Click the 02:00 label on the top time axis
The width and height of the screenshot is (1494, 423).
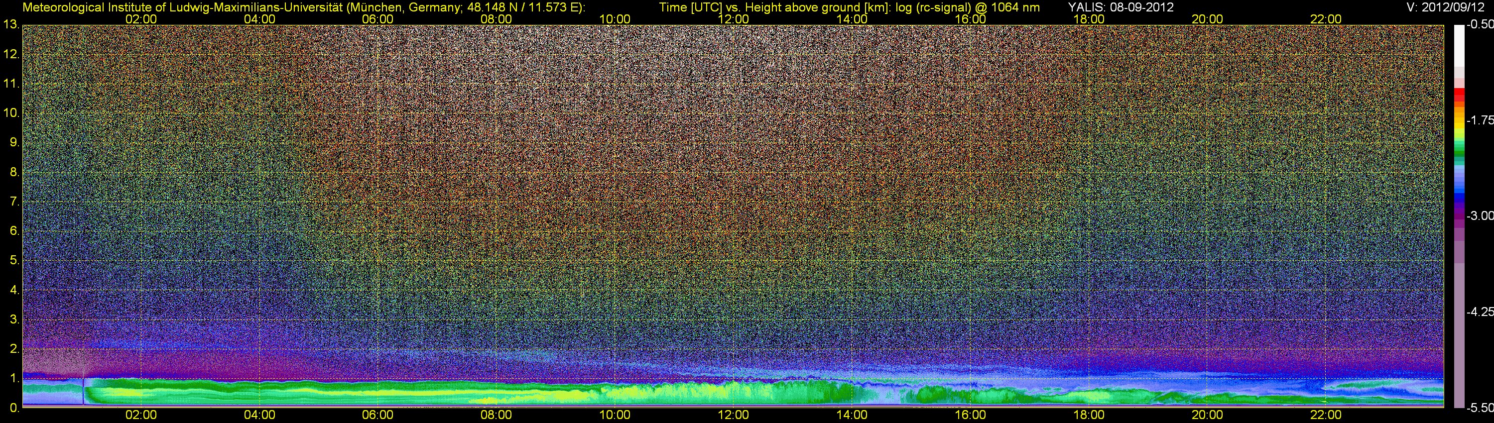(141, 19)
